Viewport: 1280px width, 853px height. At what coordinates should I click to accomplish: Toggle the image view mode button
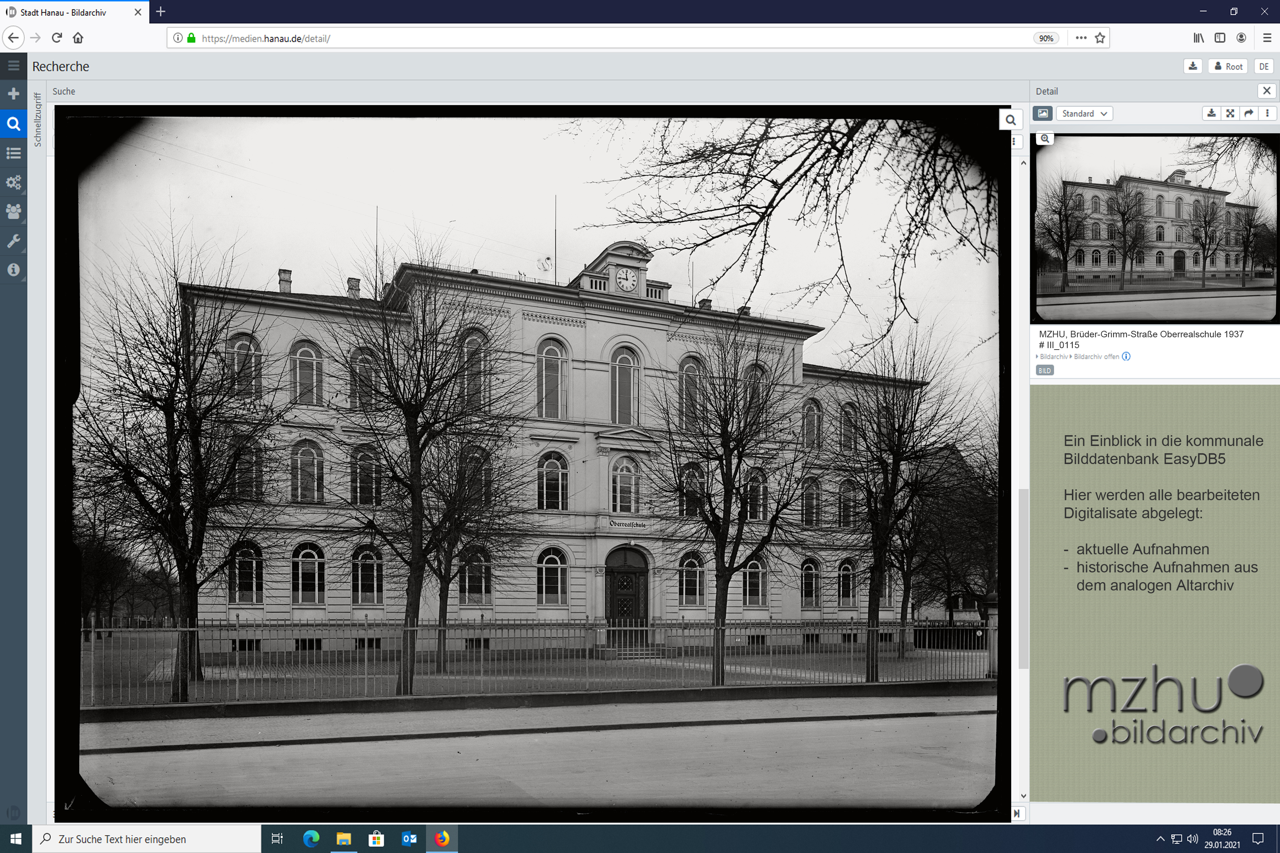coord(1042,113)
